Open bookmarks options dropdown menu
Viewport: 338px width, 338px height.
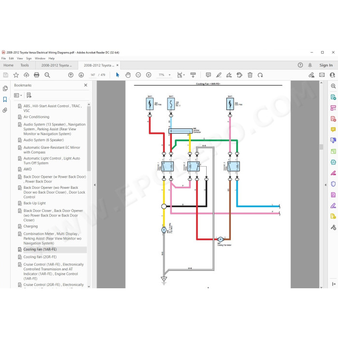[18, 95]
